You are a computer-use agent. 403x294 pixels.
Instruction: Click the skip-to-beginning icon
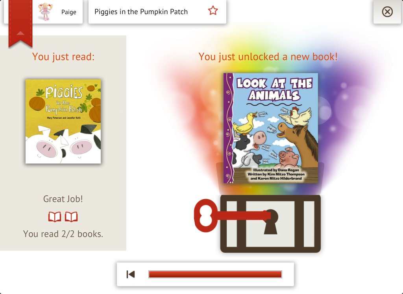(131, 274)
